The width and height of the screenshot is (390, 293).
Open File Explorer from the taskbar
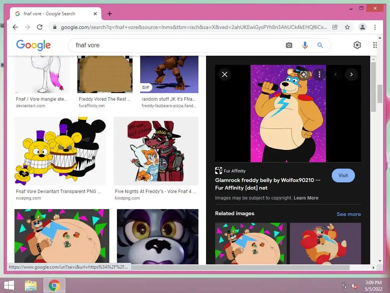(31, 285)
